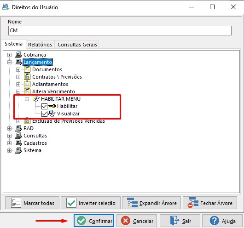Expand Exclusão de Previsões Vencidas node

18,121
